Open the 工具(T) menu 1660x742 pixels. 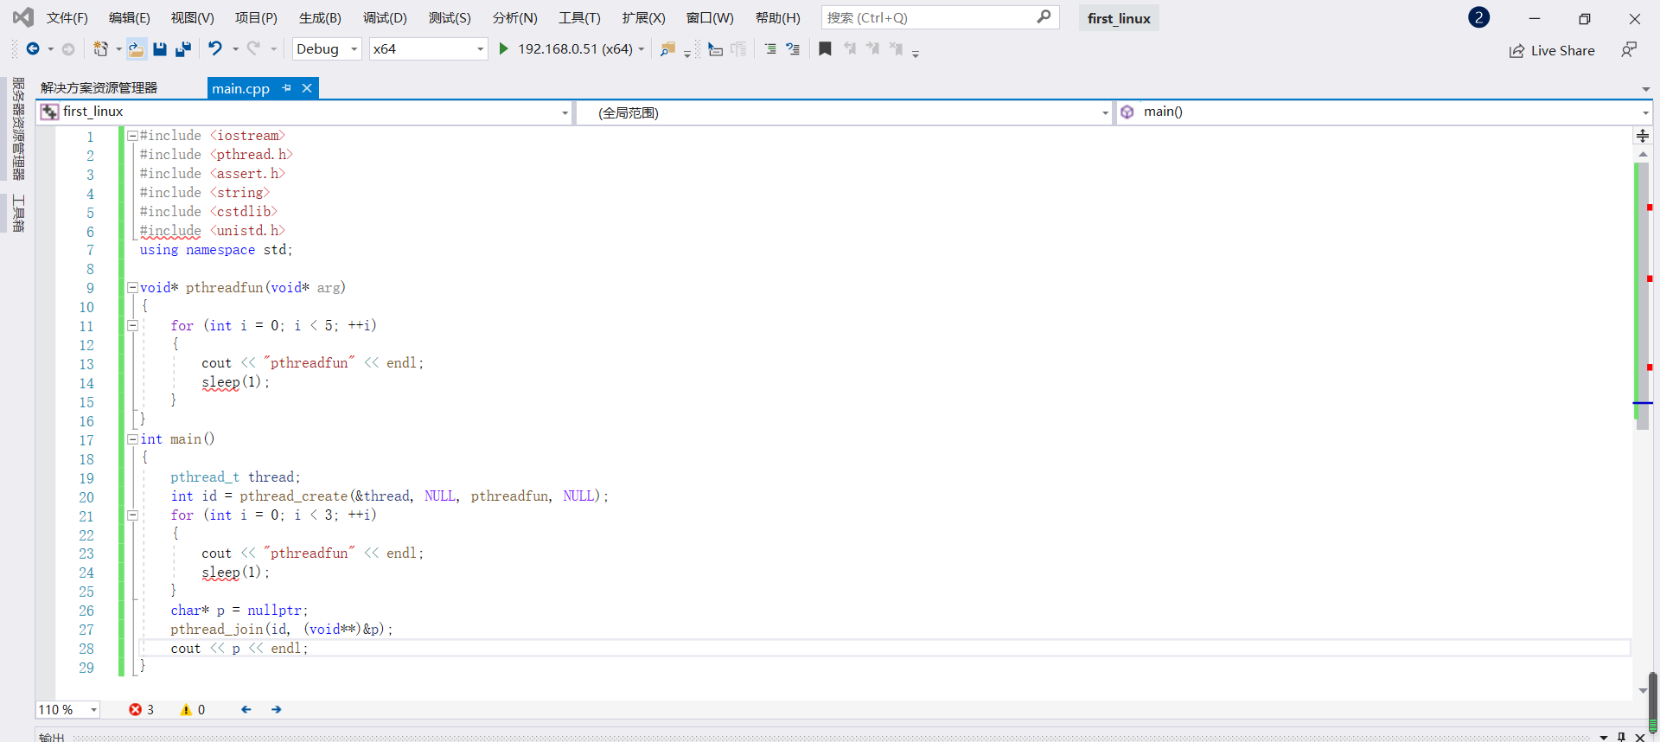pos(579,17)
